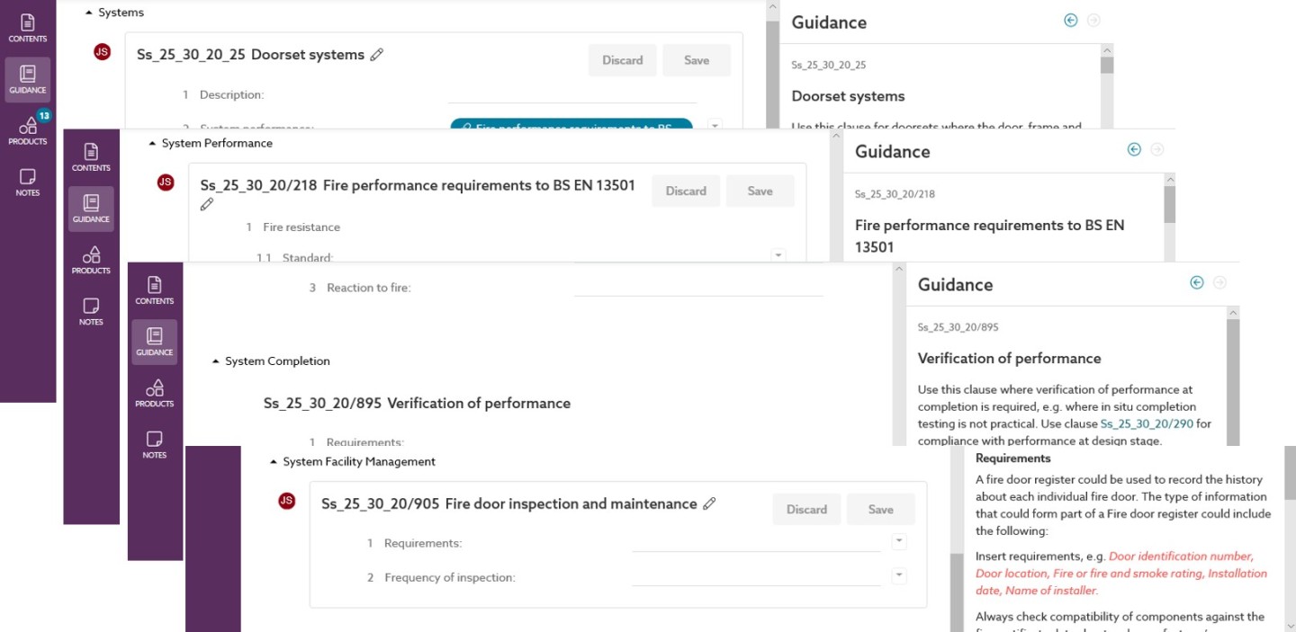Collapse the System Performance section

point(151,143)
